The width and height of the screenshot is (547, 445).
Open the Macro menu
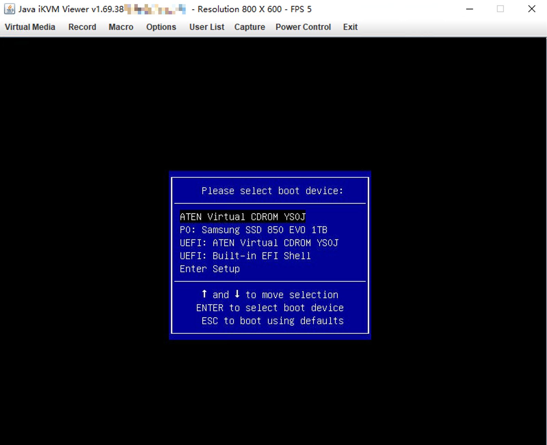[x=121, y=27]
